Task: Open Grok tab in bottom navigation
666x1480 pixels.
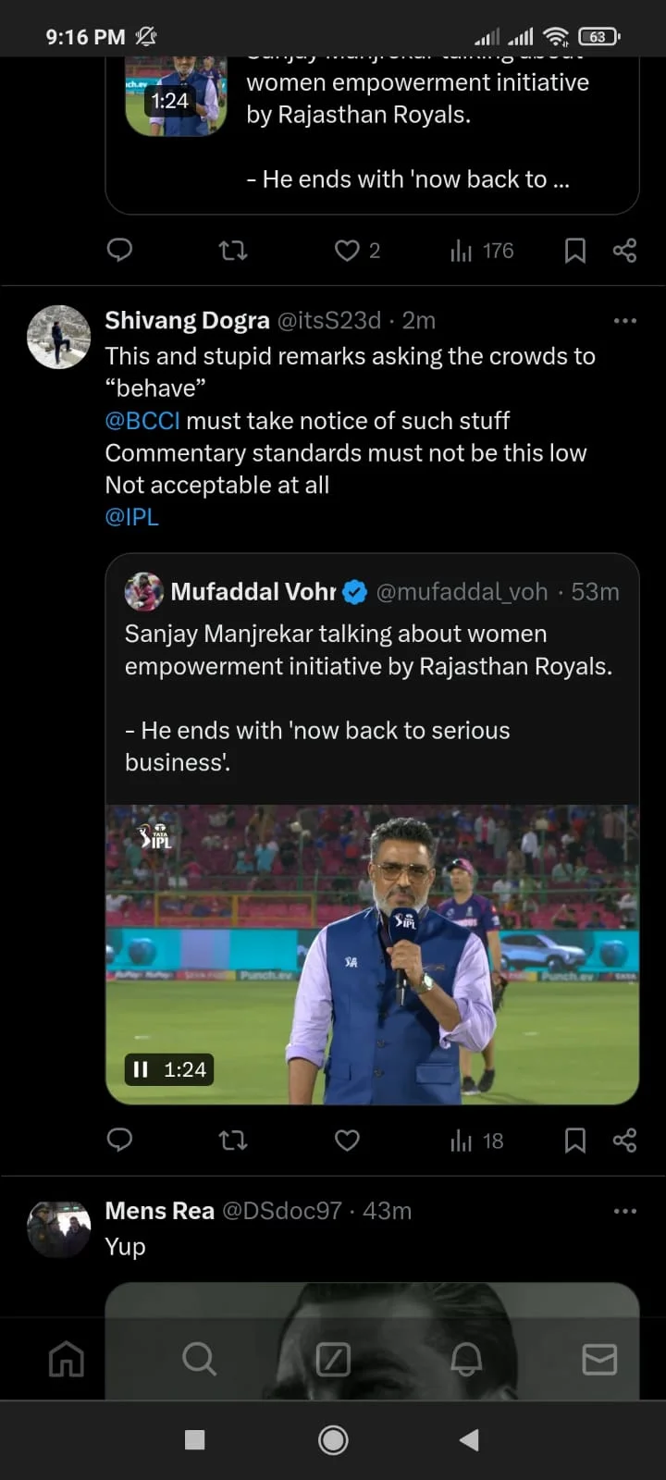Action: coord(333,1360)
